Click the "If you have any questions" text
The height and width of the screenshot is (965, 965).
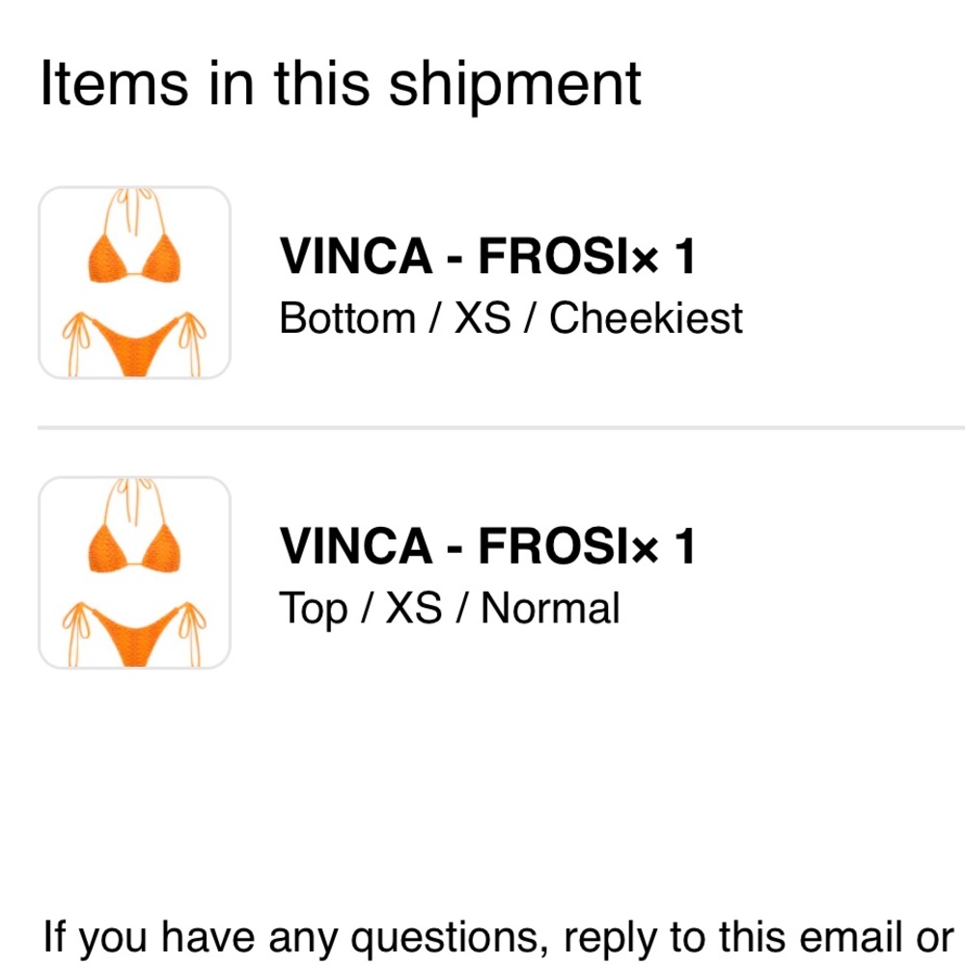[x=295, y=936]
